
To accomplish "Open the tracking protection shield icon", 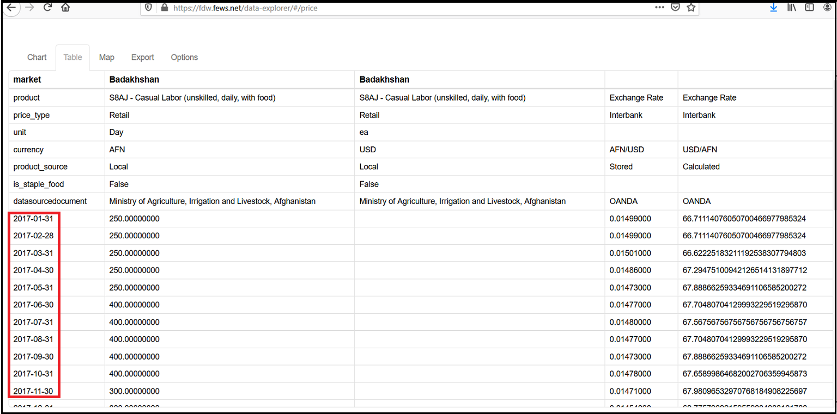I will click(148, 8).
